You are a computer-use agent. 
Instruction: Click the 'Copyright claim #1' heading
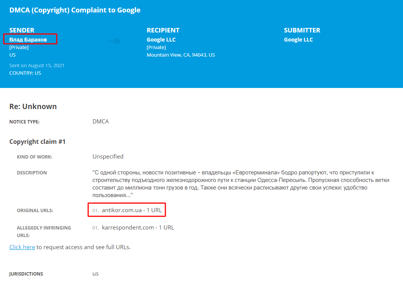point(37,142)
